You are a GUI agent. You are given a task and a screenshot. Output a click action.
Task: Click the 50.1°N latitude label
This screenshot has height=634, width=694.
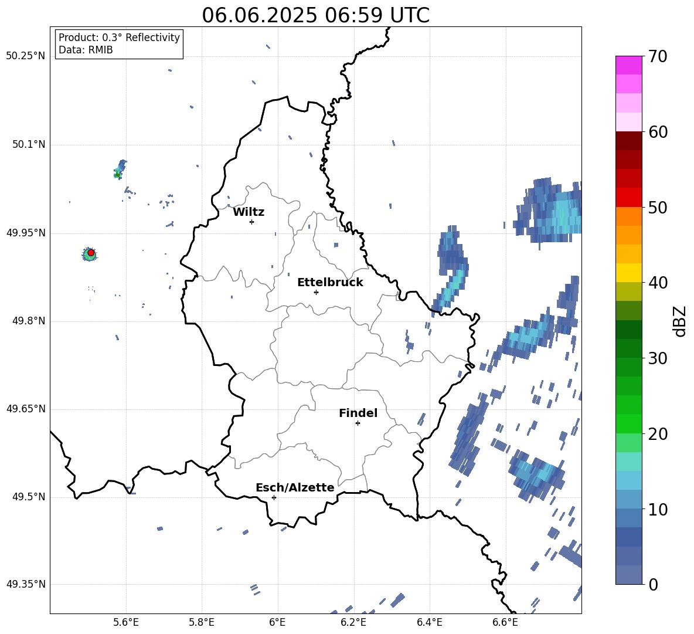coord(28,145)
